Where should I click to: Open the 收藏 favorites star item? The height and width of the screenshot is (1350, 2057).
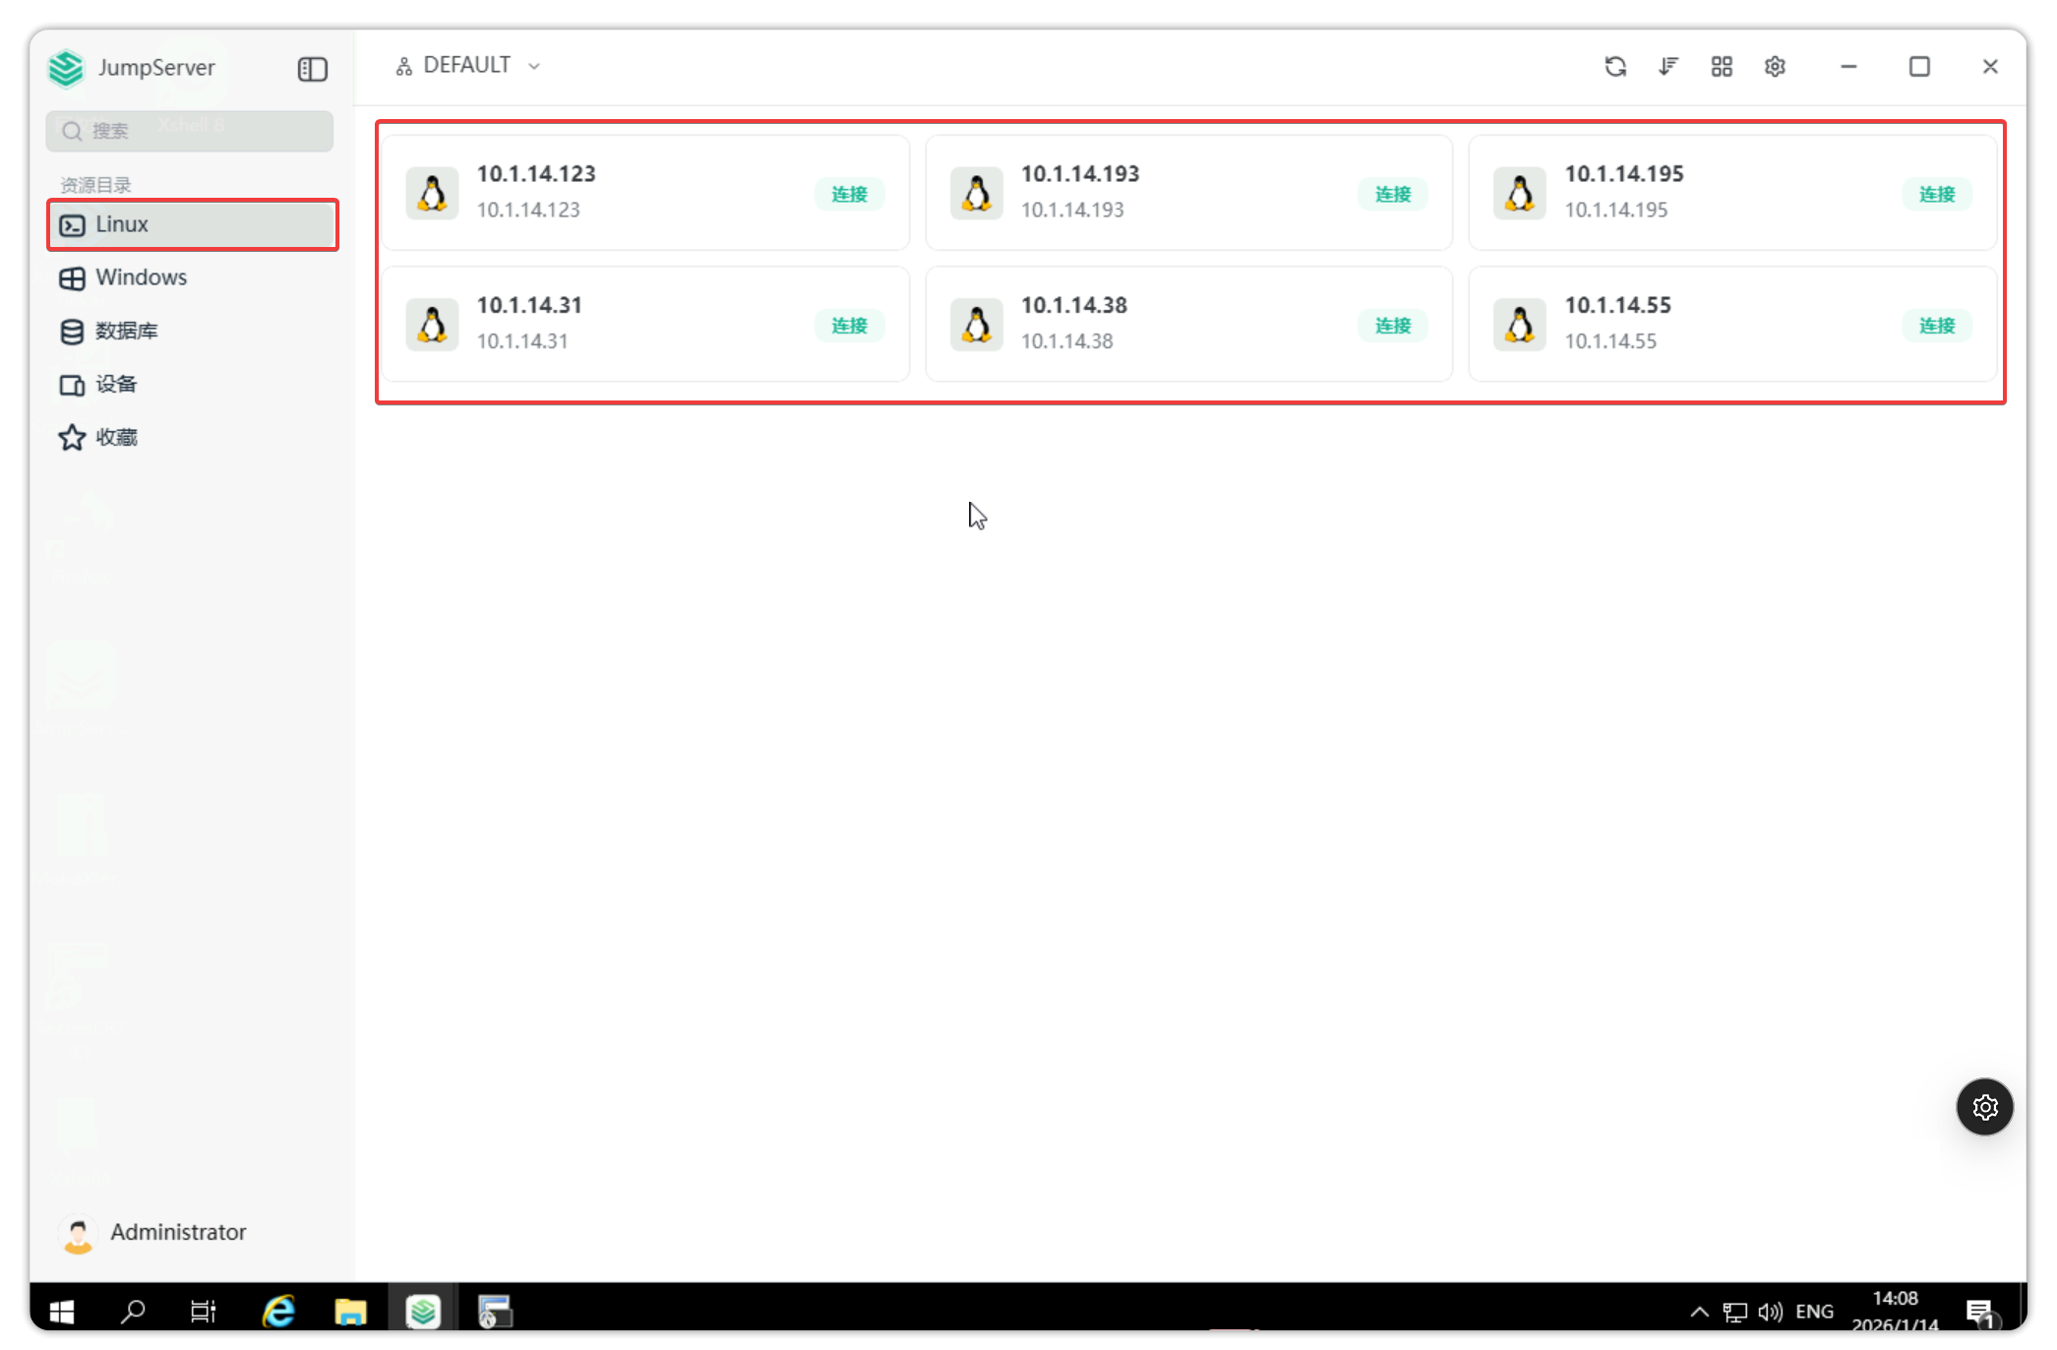(x=115, y=437)
